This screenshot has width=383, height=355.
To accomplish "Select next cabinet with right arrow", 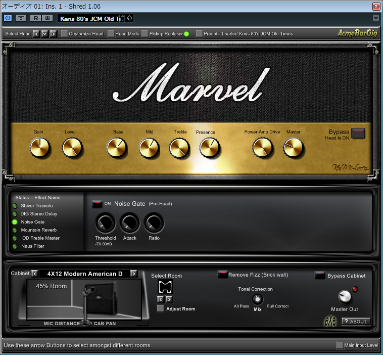I will point(133,274).
